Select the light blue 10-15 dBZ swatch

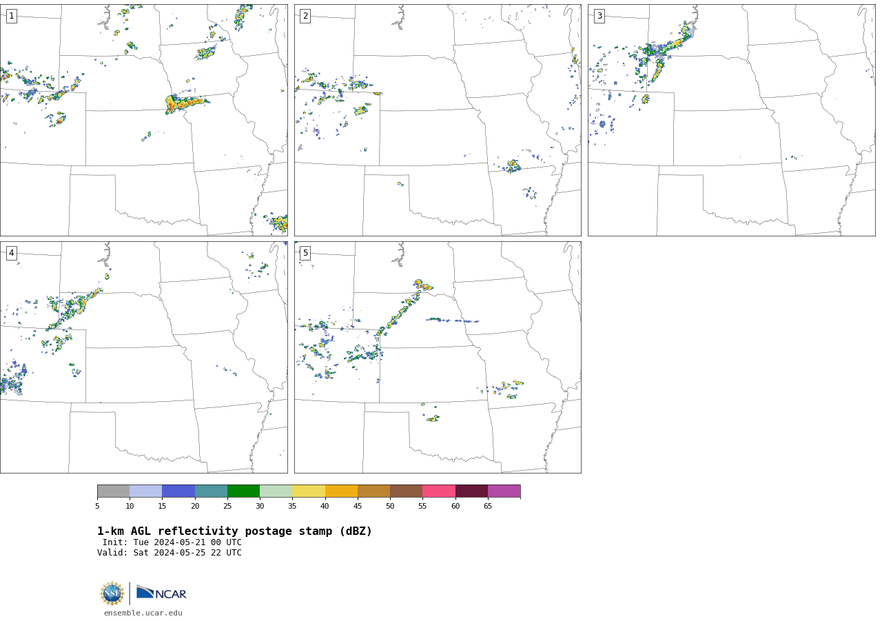[146, 491]
